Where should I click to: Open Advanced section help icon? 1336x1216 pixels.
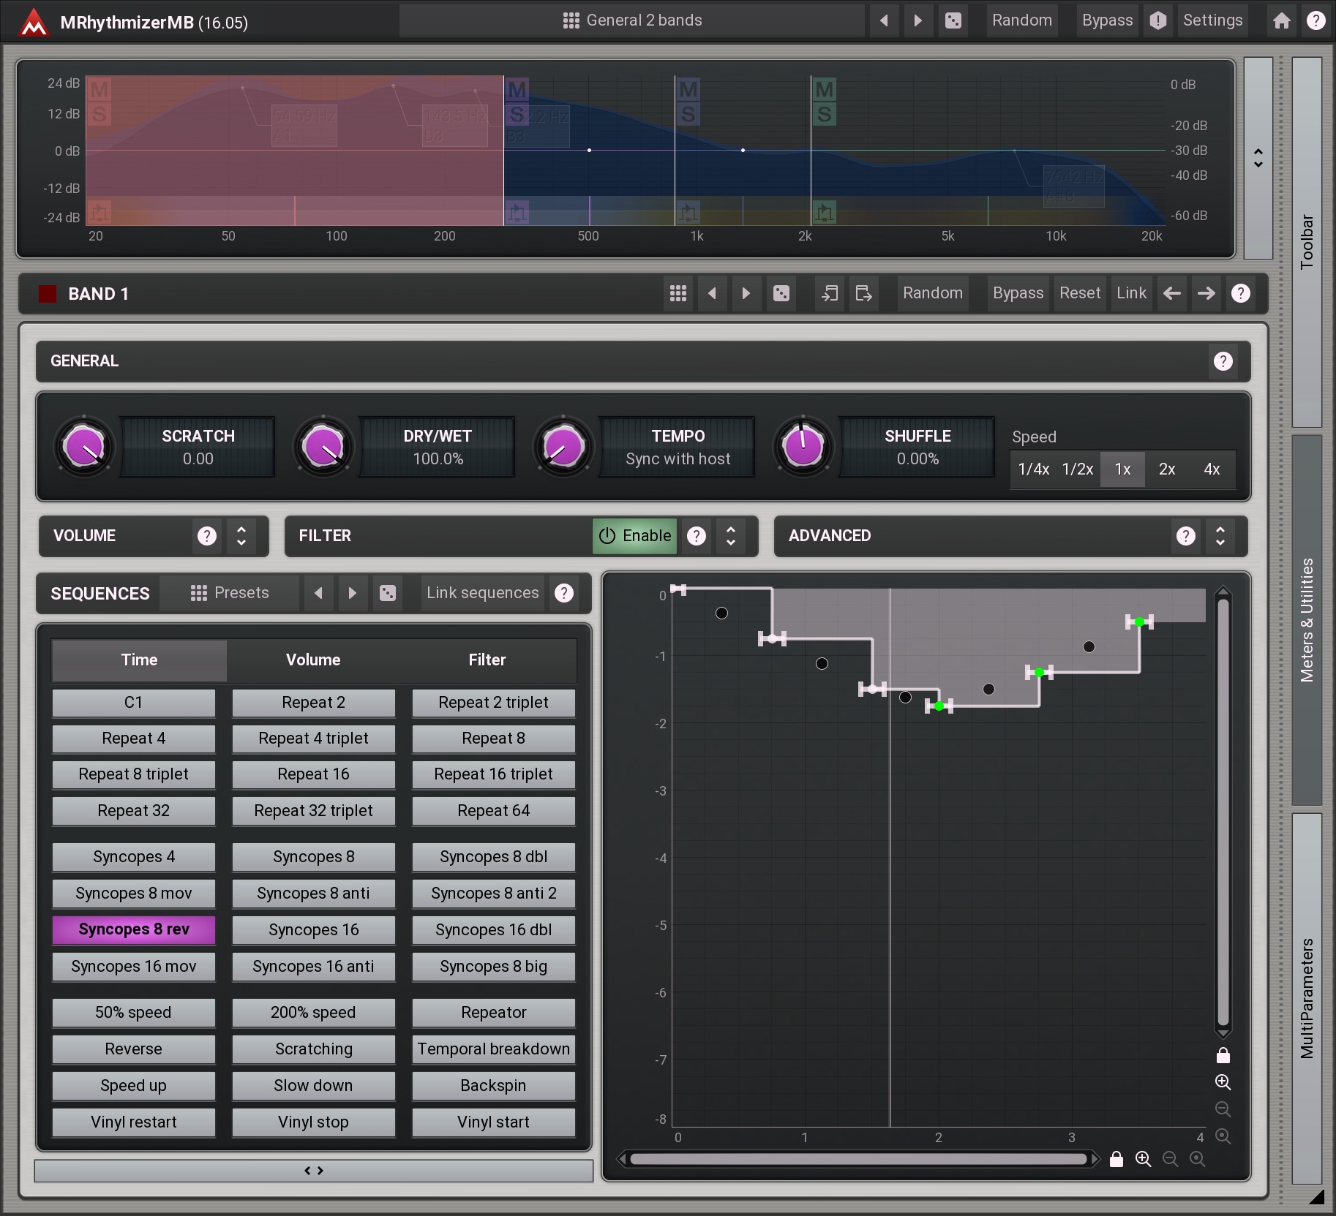click(x=1186, y=536)
